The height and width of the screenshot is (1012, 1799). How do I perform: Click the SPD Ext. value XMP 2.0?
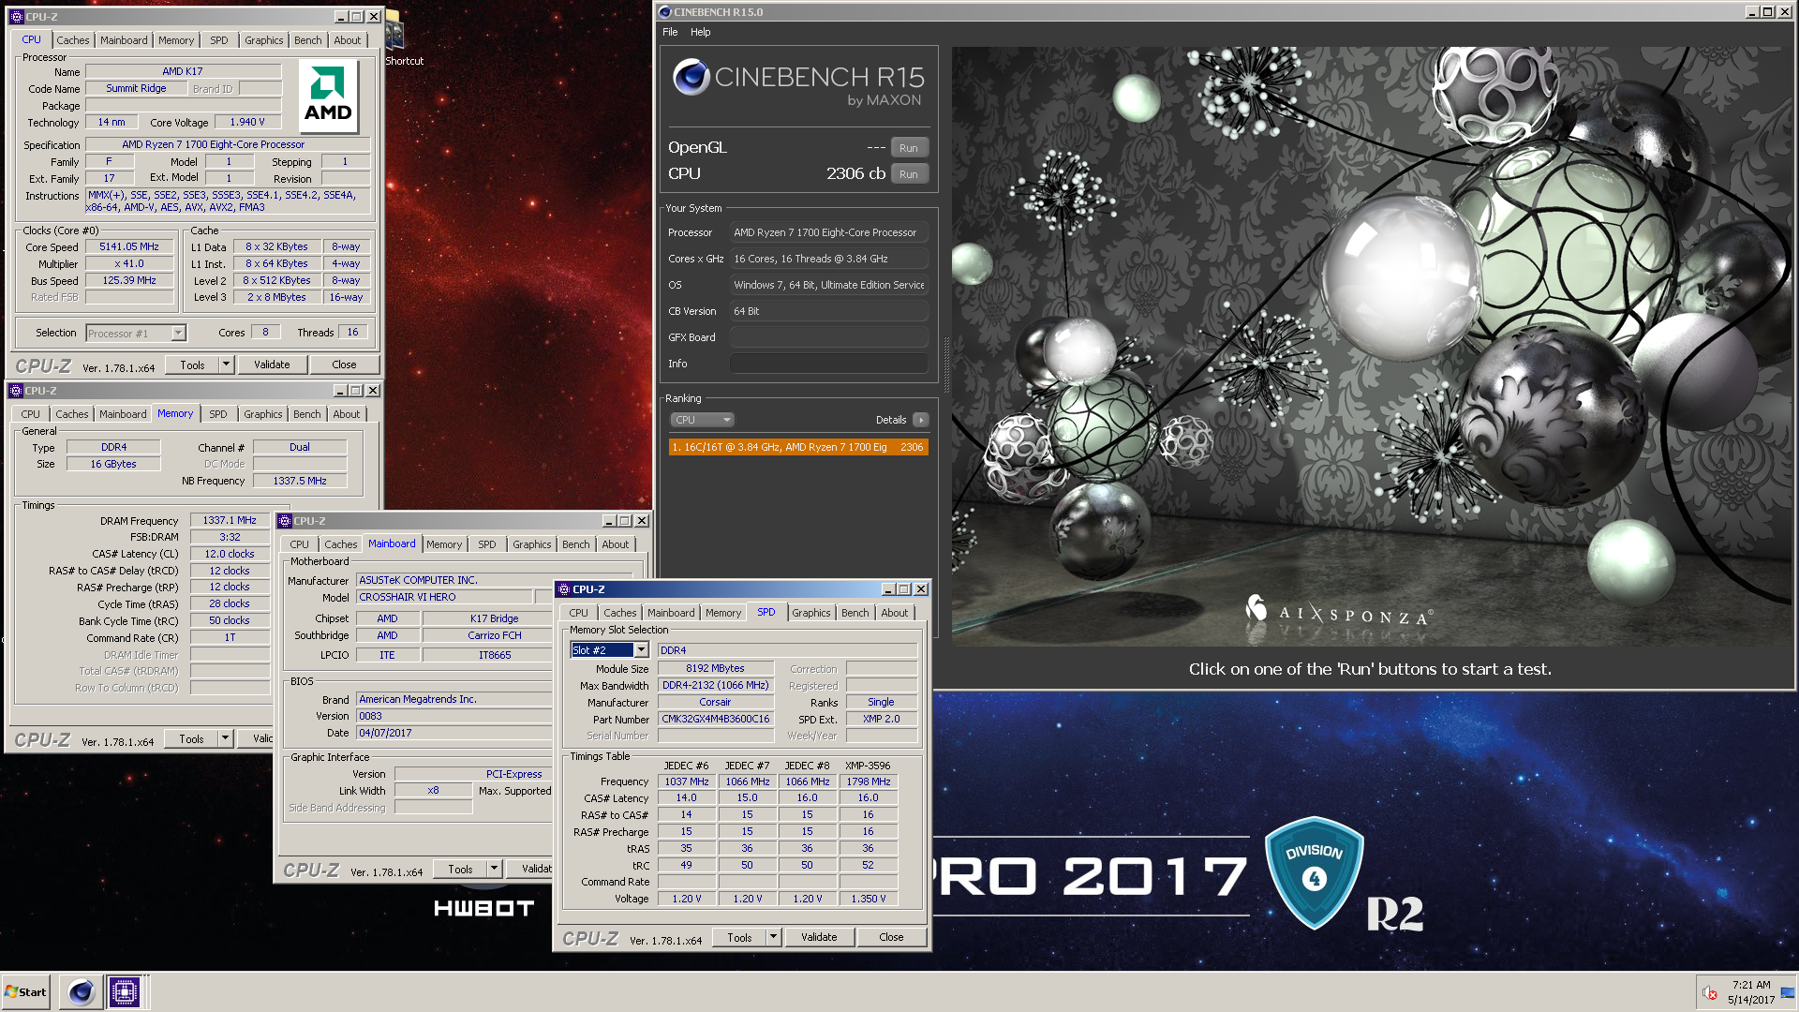pyautogui.click(x=881, y=719)
